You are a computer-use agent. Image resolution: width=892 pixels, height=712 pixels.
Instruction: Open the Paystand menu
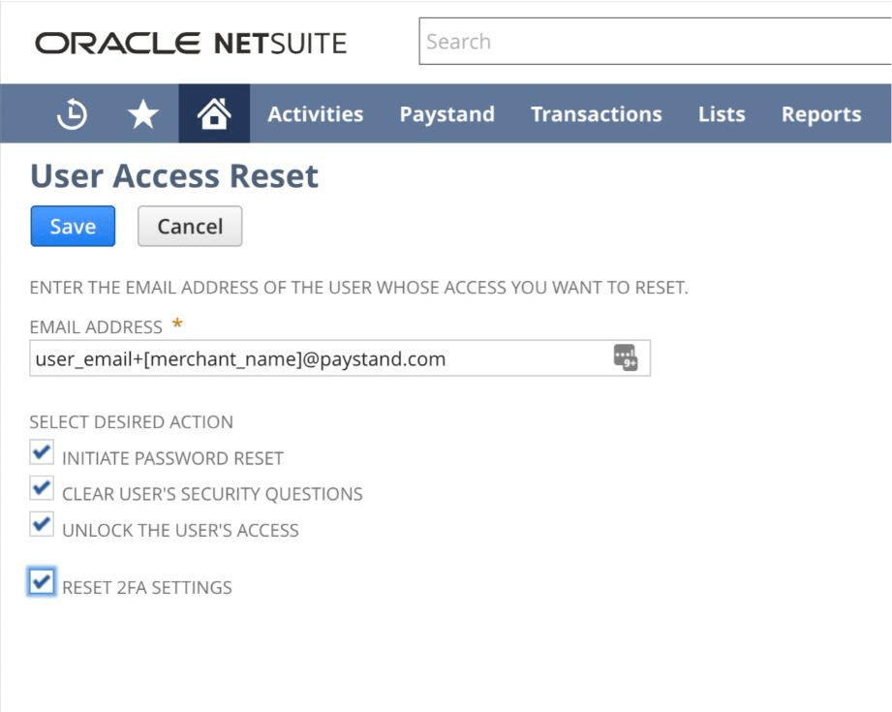pyautogui.click(x=447, y=114)
